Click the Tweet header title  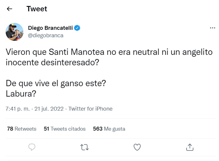[37, 9]
